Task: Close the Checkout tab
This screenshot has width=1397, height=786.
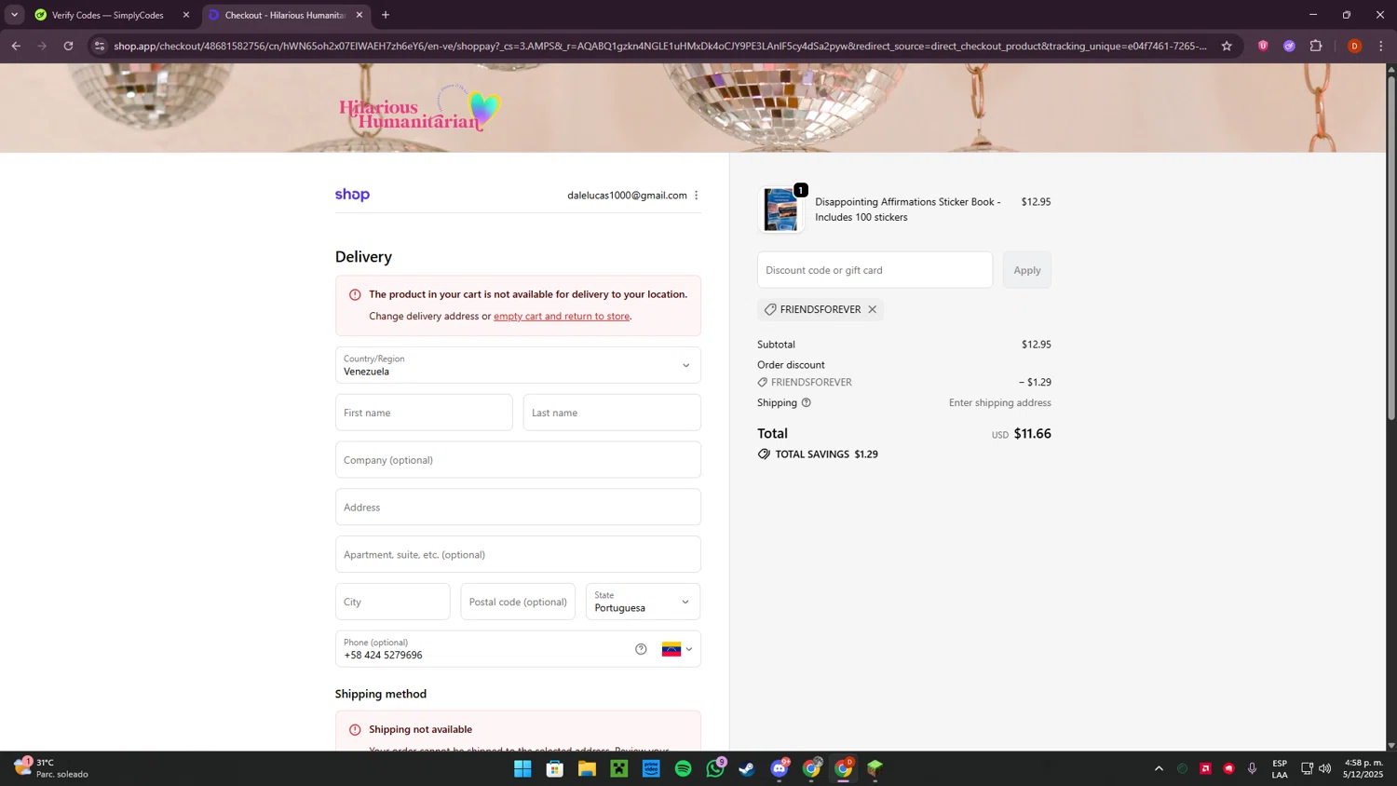Action: 359,15
